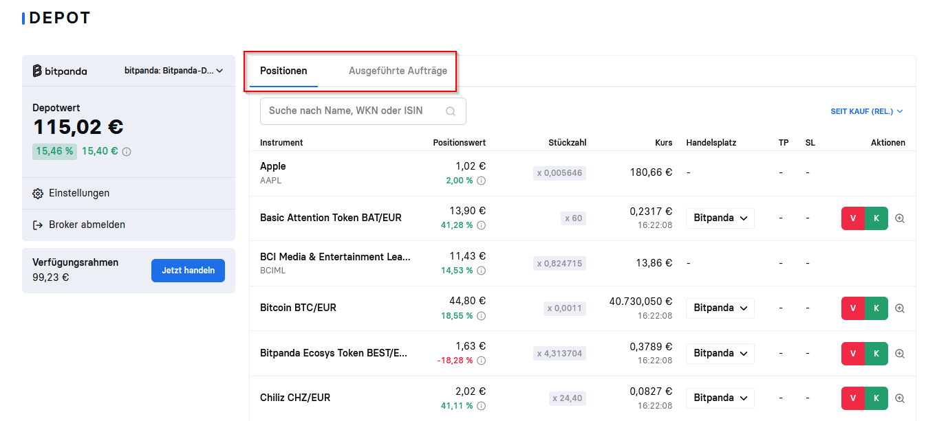Open details magnifier for Bitpanda Ecosys Token
Screen dimensions: 937x421
(x=900, y=354)
